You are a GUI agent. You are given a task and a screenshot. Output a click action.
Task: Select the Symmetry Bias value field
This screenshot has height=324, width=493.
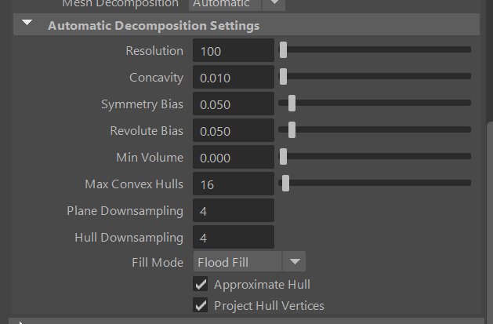click(233, 104)
